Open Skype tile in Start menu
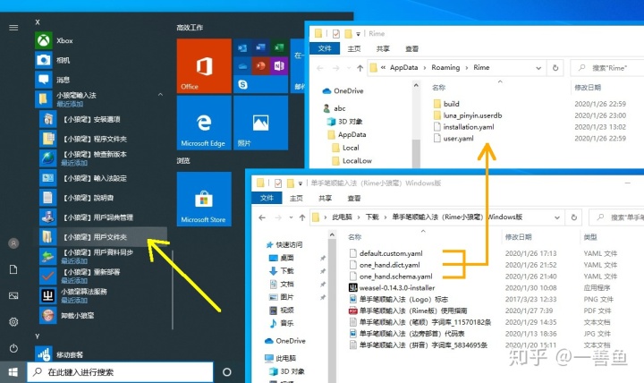This screenshot has height=383, width=644. tap(260, 85)
